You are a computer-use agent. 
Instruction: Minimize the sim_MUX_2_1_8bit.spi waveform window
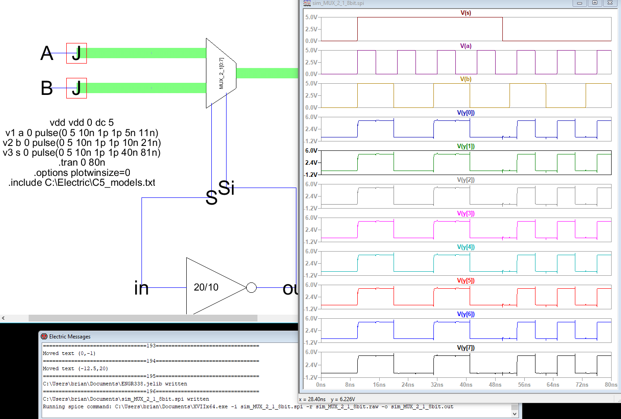tap(579, 3)
